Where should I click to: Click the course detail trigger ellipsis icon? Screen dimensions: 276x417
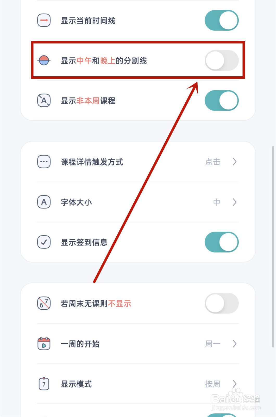click(x=44, y=162)
